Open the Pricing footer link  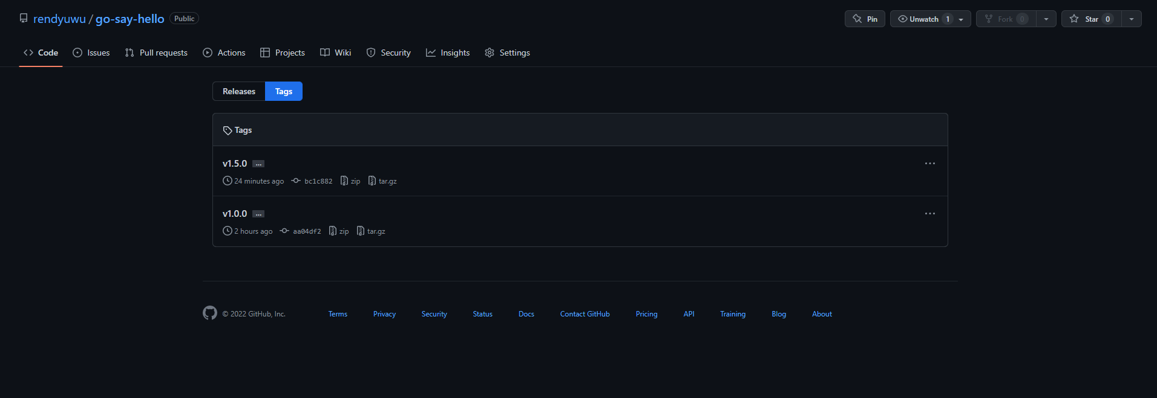point(647,314)
